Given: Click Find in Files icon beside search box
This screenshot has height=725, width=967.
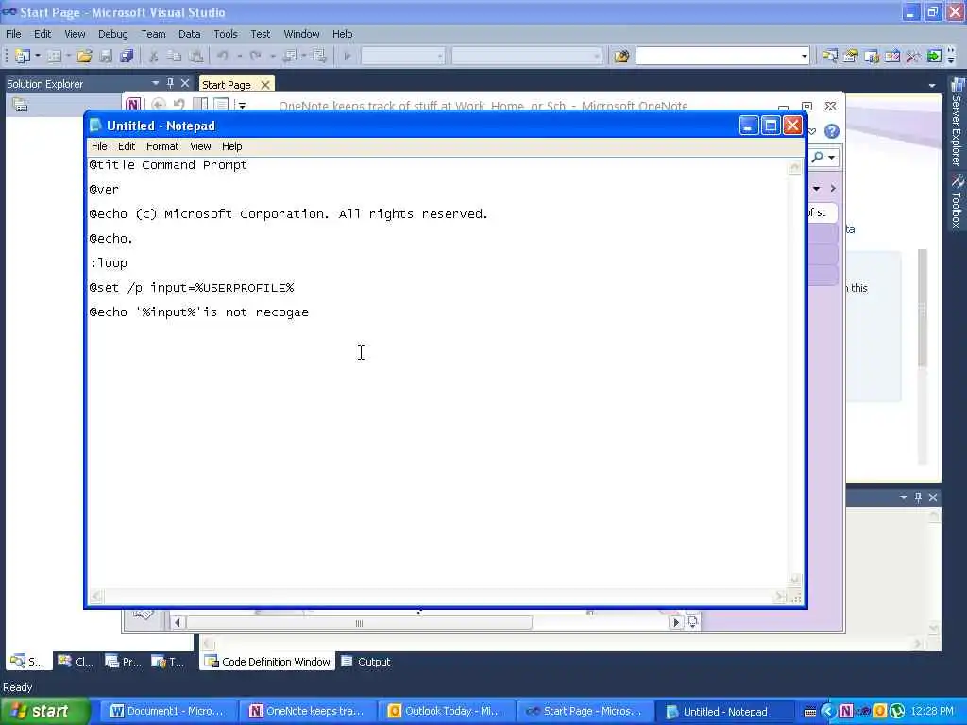Looking at the screenshot, I should tap(621, 56).
